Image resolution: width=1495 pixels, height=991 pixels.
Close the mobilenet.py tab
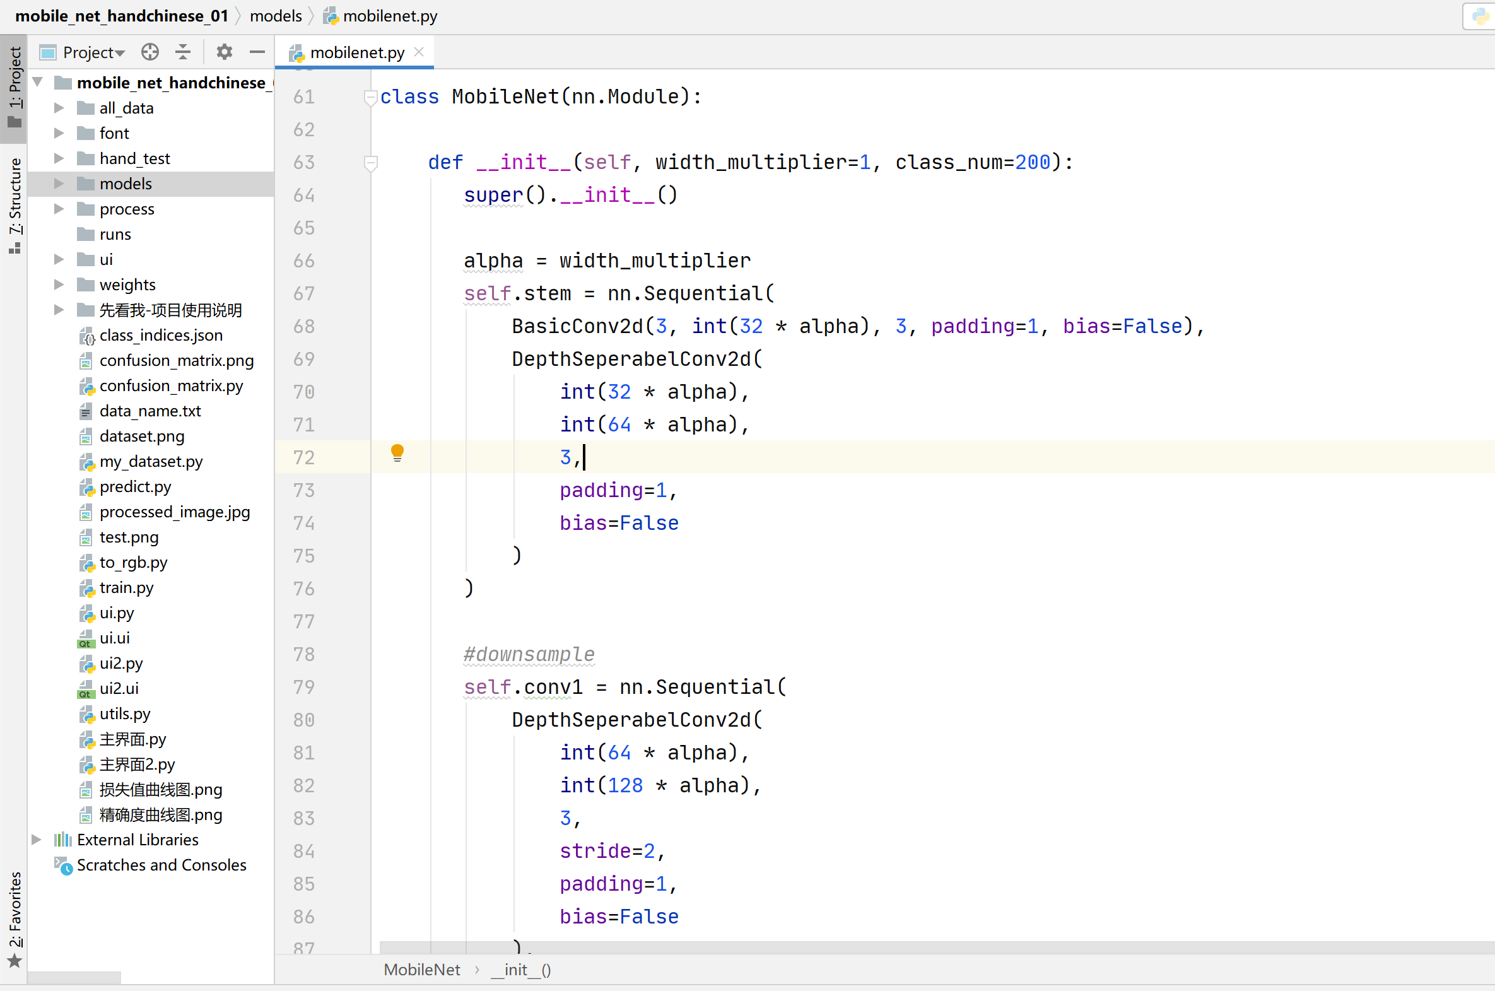418,52
